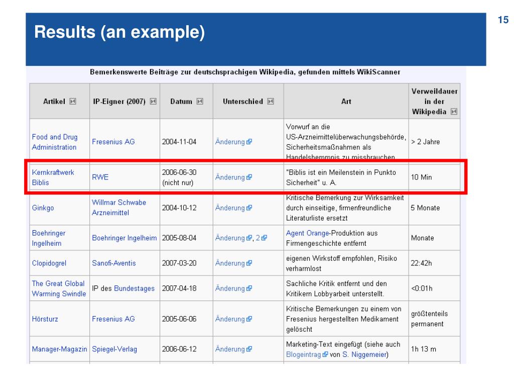Select the '22:42h' duration cell
The width and height of the screenshot is (514, 386).
tap(434, 263)
